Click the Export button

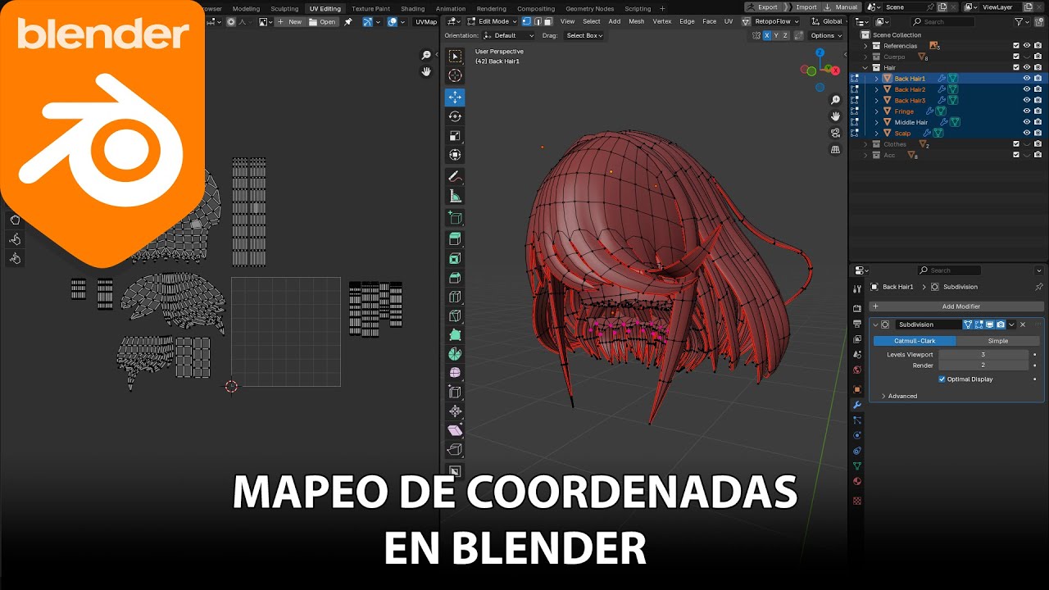[762, 7]
